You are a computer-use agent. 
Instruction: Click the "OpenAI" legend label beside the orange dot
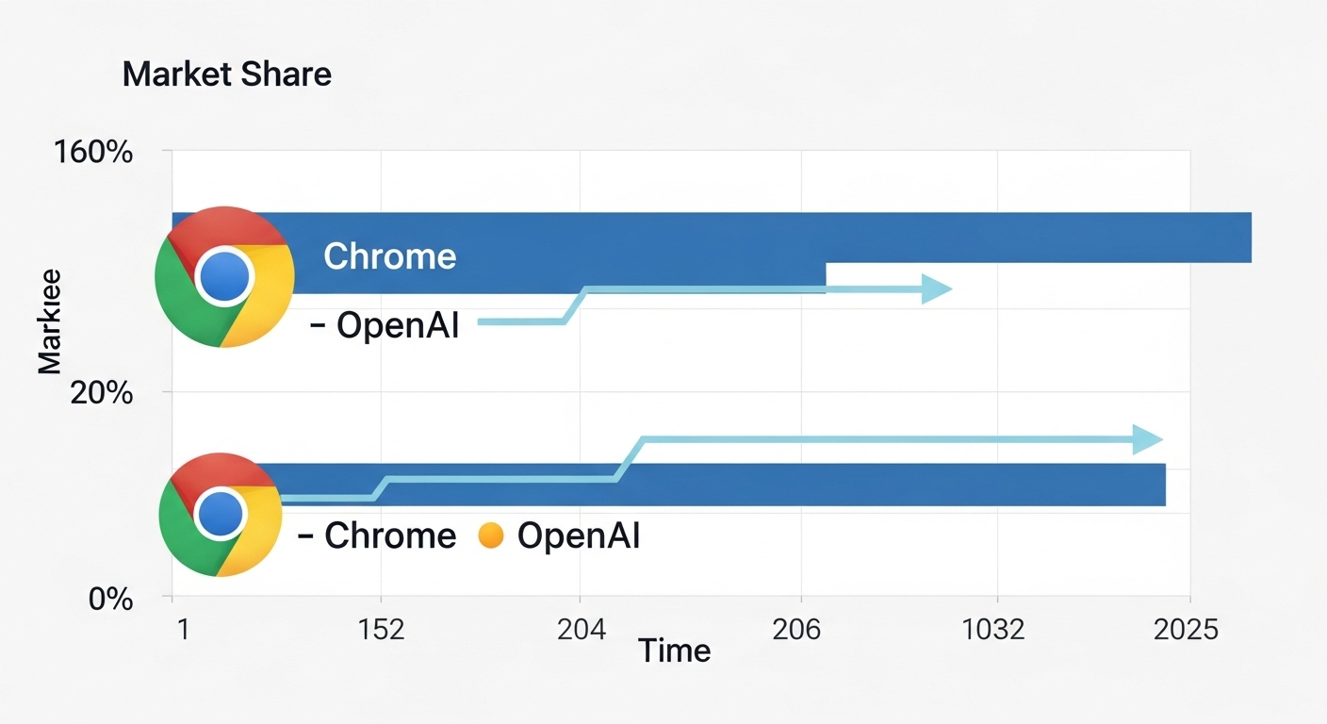coord(579,535)
